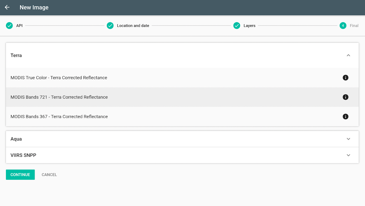Screen dimensions: 365x206
Task: Jump to the Layers step label
Action: [250, 26]
